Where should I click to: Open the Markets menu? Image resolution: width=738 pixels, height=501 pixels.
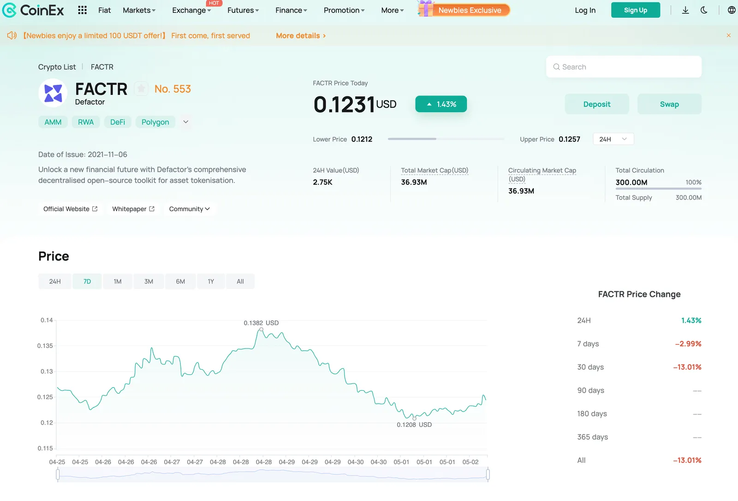(x=139, y=10)
